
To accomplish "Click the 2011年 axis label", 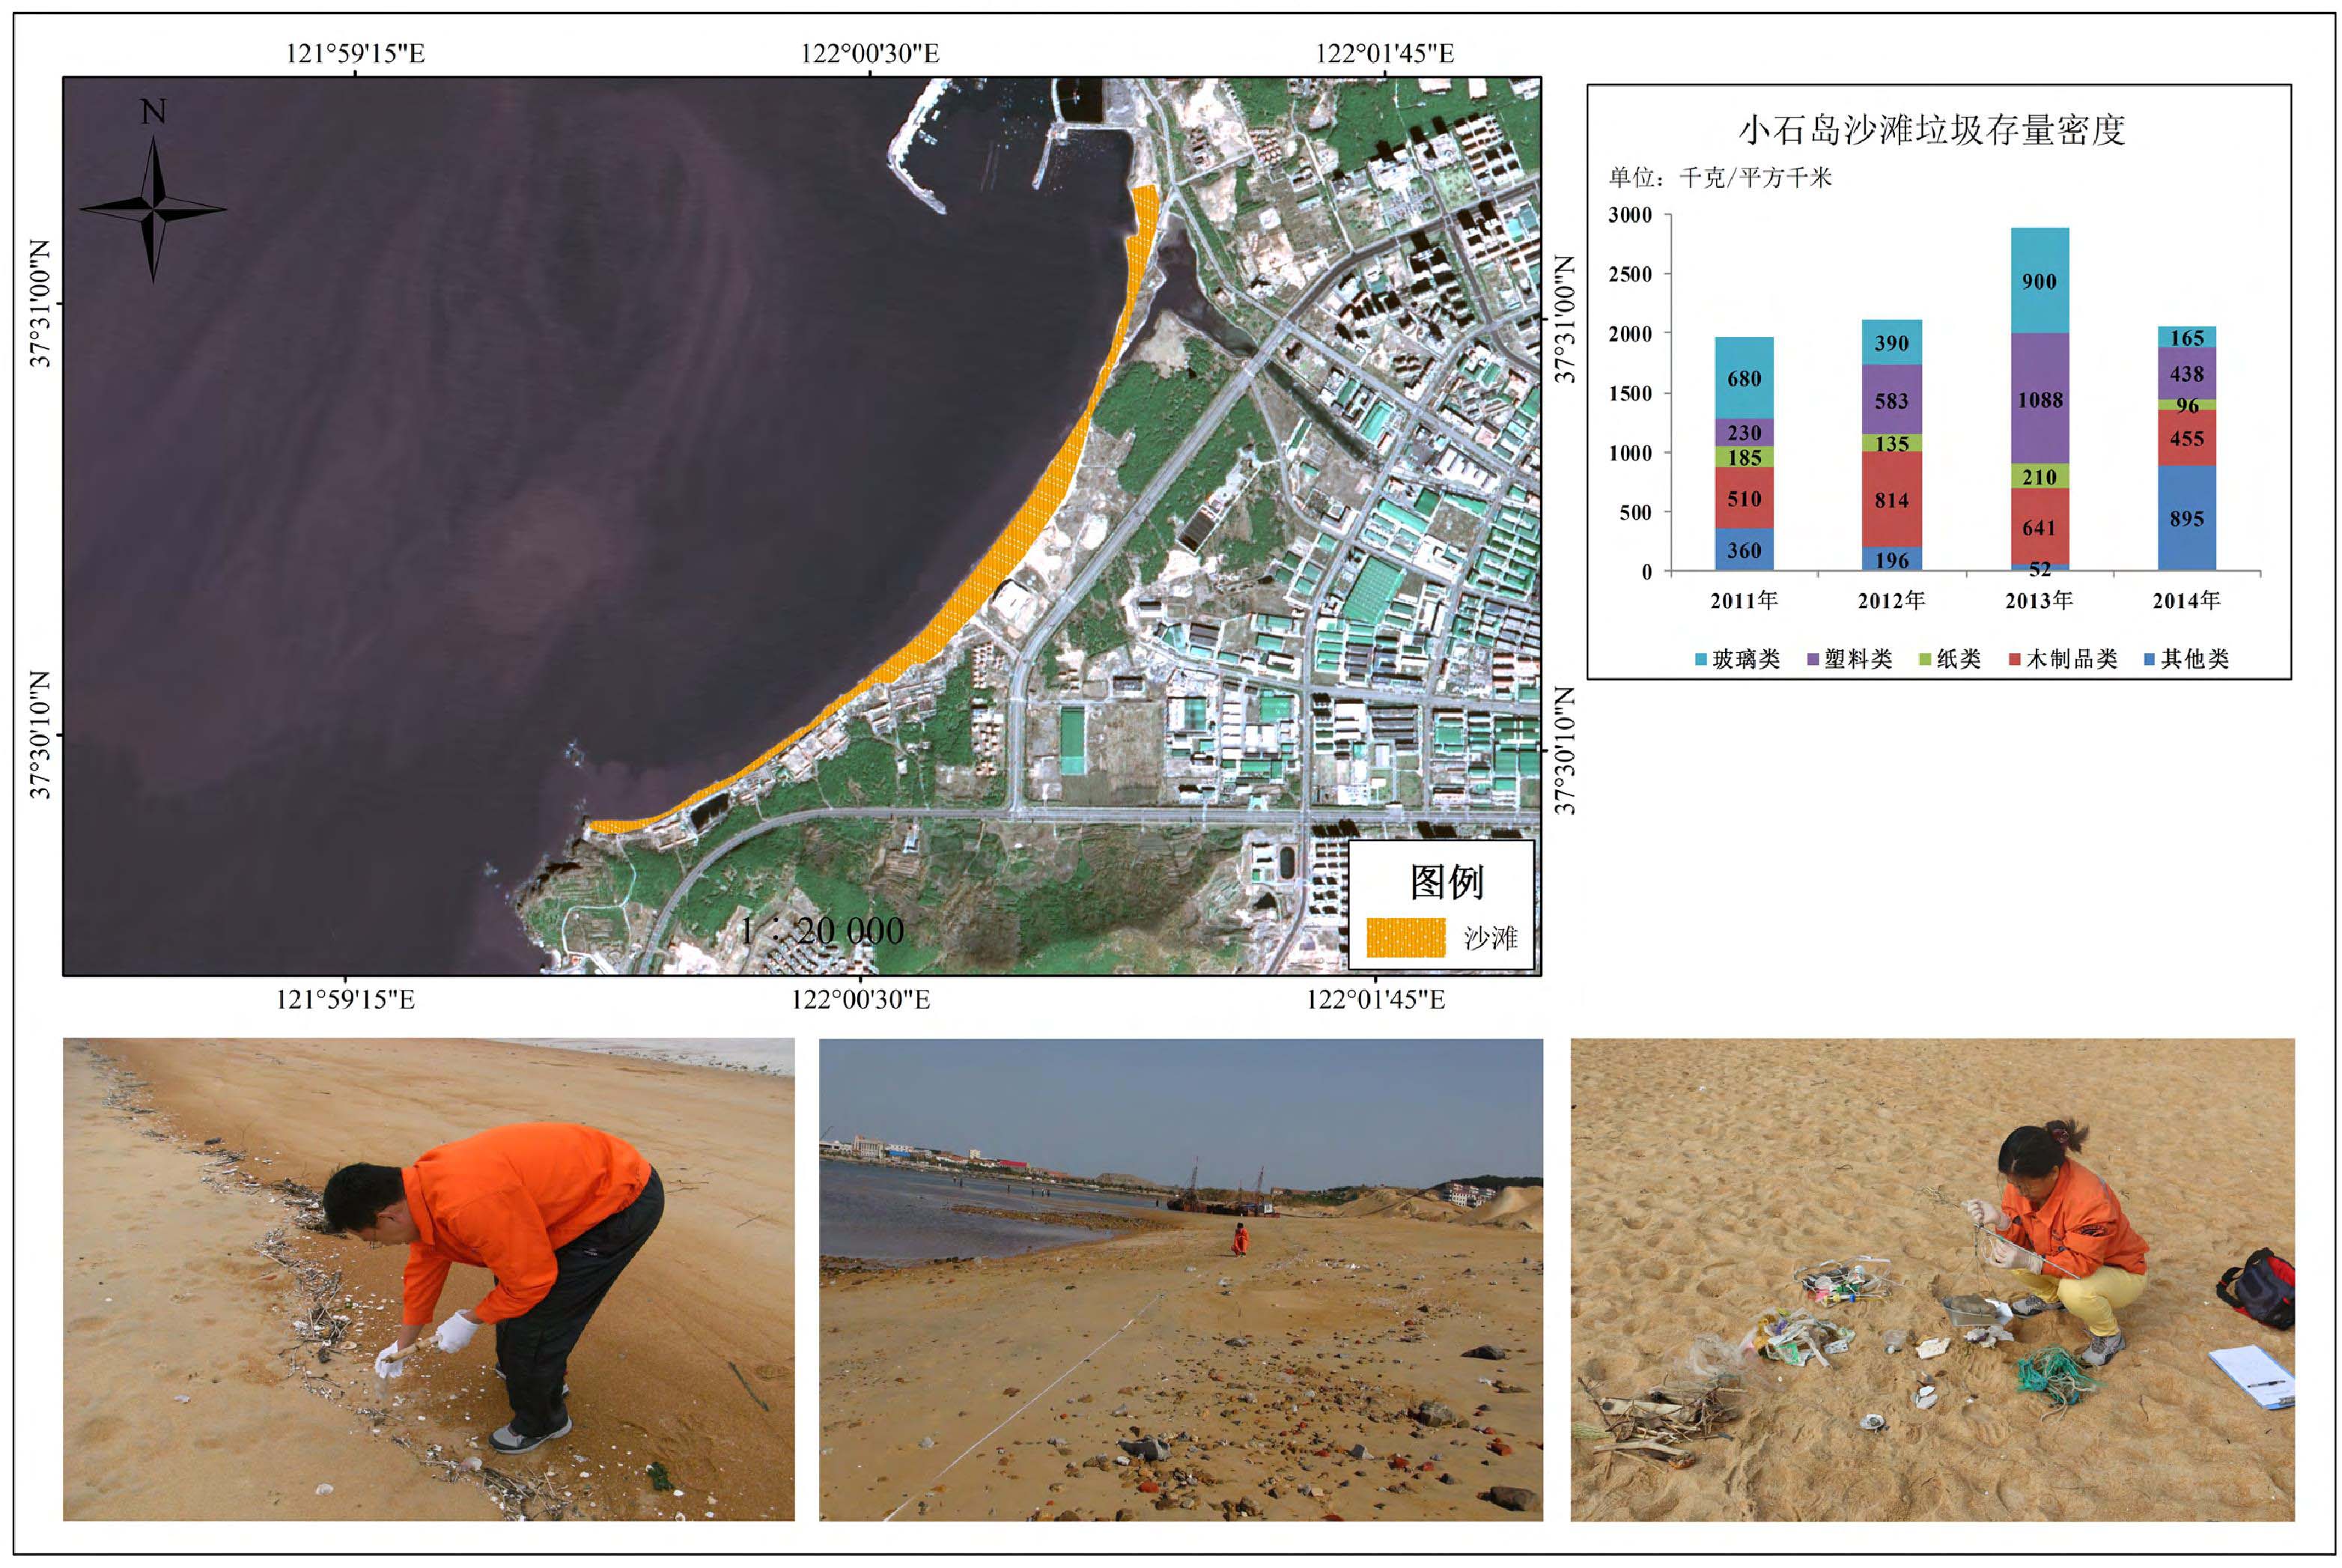I will tap(1745, 600).
